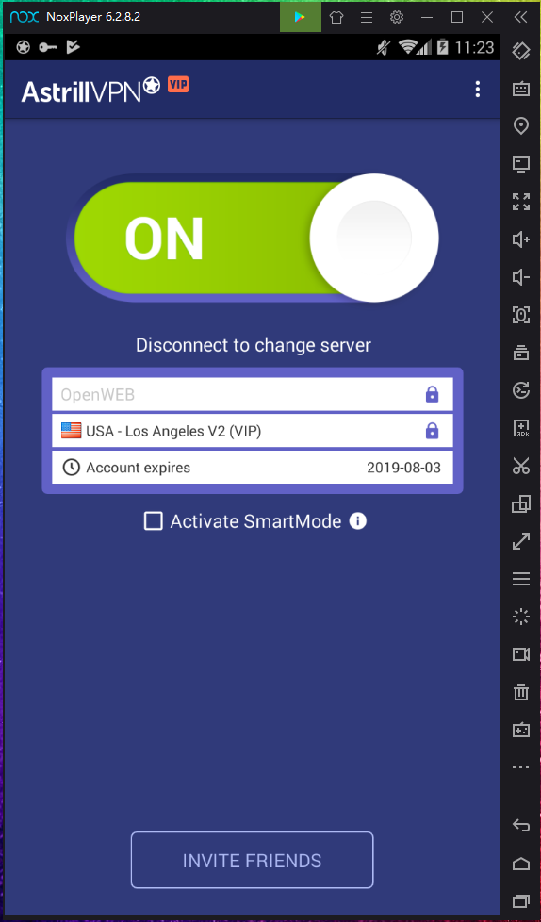Open the keyboard mapping tool in sidebar
The width and height of the screenshot is (541, 922).
pyautogui.click(x=521, y=89)
